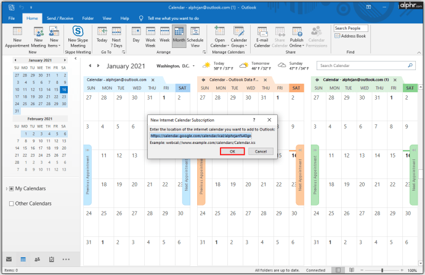Open more navigation options ellipsis
This screenshot has height=275, width=425.
click(66, 259)
